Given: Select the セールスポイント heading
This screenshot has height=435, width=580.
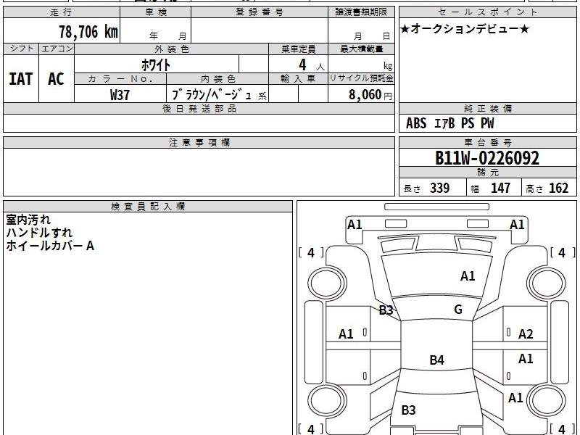Looking at the screenshot, I should (487, 12).
